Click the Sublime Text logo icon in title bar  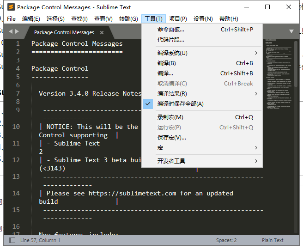click(11, 7)
